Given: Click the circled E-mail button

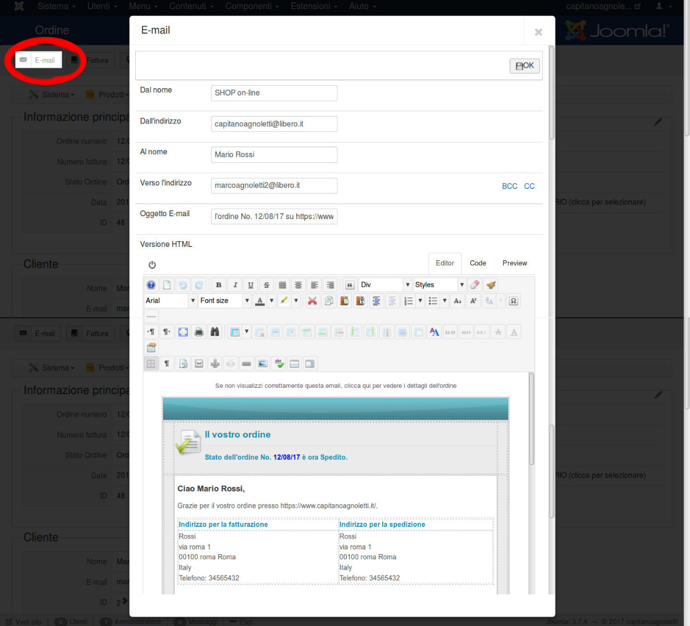Looking at the screenshot, I should click(x=38, y=60).
